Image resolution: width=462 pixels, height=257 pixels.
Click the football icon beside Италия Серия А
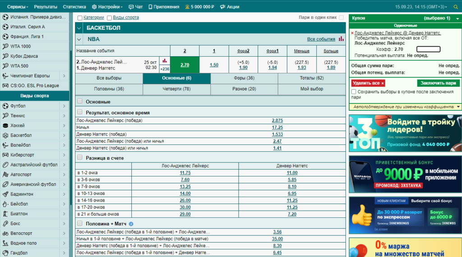click(5, 27)
